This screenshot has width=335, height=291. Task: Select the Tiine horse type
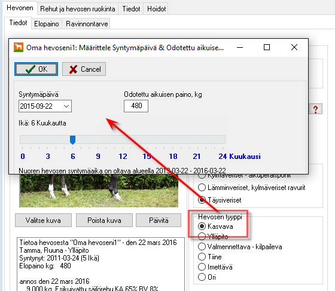click(209, 257)
